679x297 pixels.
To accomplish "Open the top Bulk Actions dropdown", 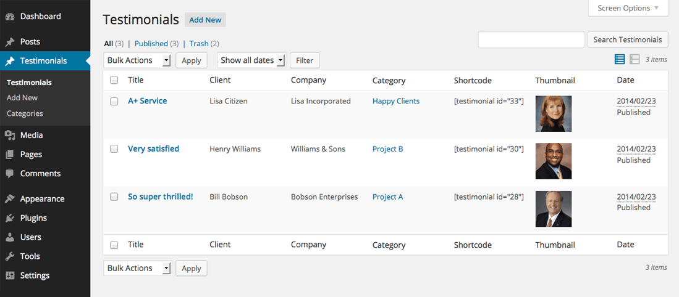I will [137, 60].
